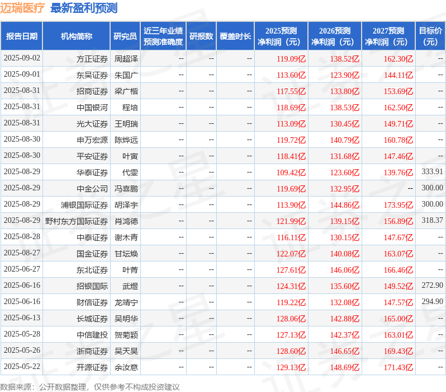This screenshot has width=446, height=392.
Task: Click the target price 333.91
Action: click(x=433, y=171)
